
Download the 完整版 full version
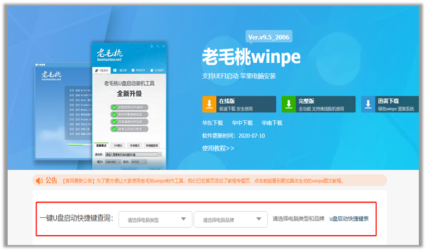coord(319,104)
